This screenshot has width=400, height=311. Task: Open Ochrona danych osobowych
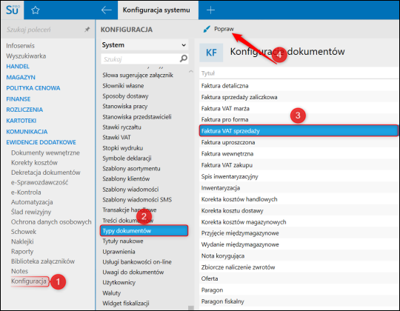click(51, 222)
